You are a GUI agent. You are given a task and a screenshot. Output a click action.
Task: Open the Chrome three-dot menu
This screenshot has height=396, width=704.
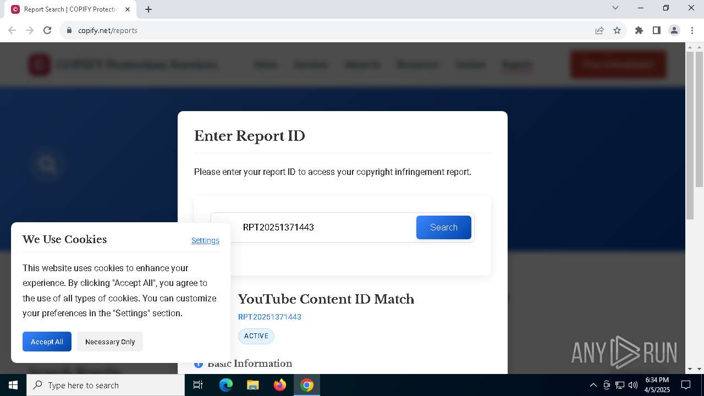click(x=692, y=30)
